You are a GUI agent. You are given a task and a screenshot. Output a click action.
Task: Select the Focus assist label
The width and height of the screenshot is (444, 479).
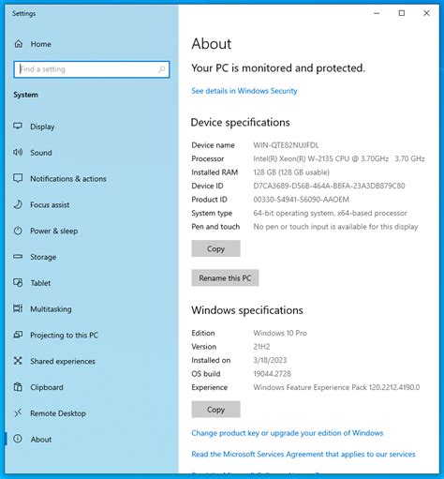(50, 205)
